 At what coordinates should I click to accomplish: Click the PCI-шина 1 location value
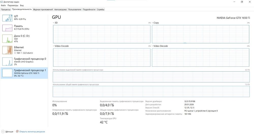coord(201,111)
